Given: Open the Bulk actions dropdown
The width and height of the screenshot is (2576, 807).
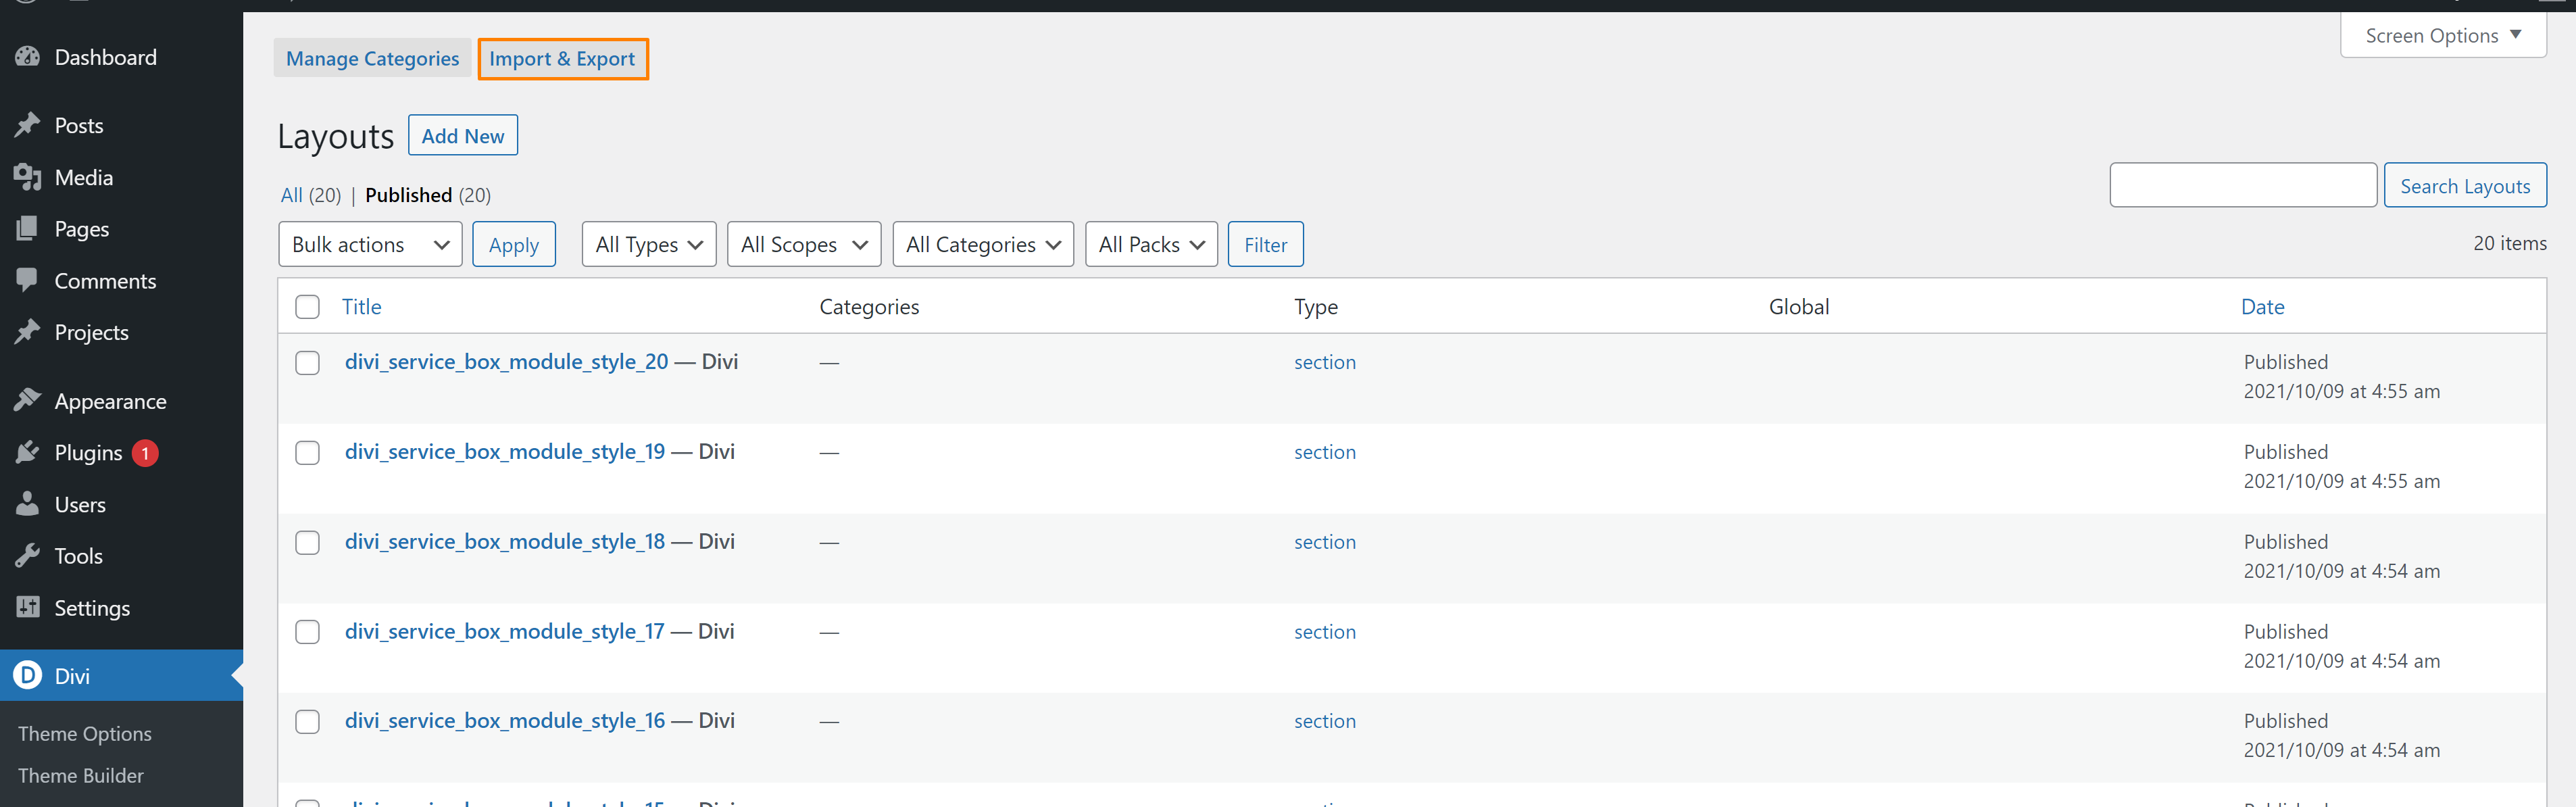Looking at the screenshot, I should (x=369, y=245).
